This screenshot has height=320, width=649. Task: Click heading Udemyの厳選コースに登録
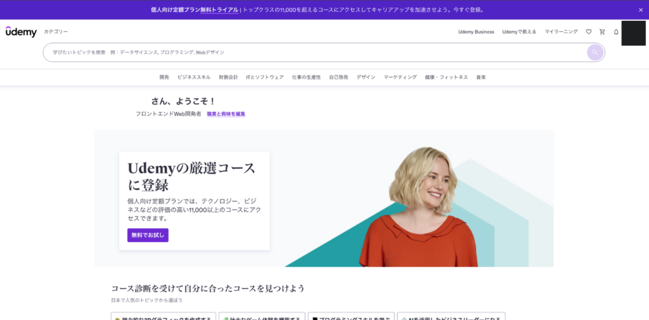coord(191,176)
